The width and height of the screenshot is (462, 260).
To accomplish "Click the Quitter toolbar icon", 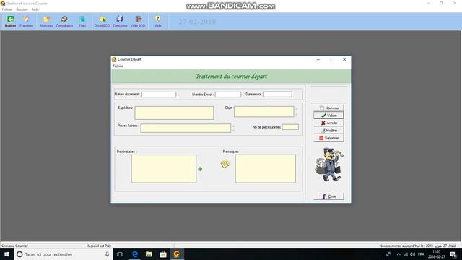I will click(11, 22).
